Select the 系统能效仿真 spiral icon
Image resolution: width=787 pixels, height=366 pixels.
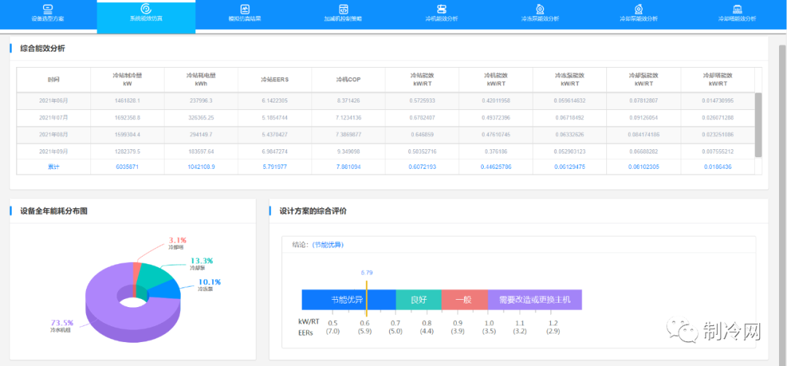146,9
